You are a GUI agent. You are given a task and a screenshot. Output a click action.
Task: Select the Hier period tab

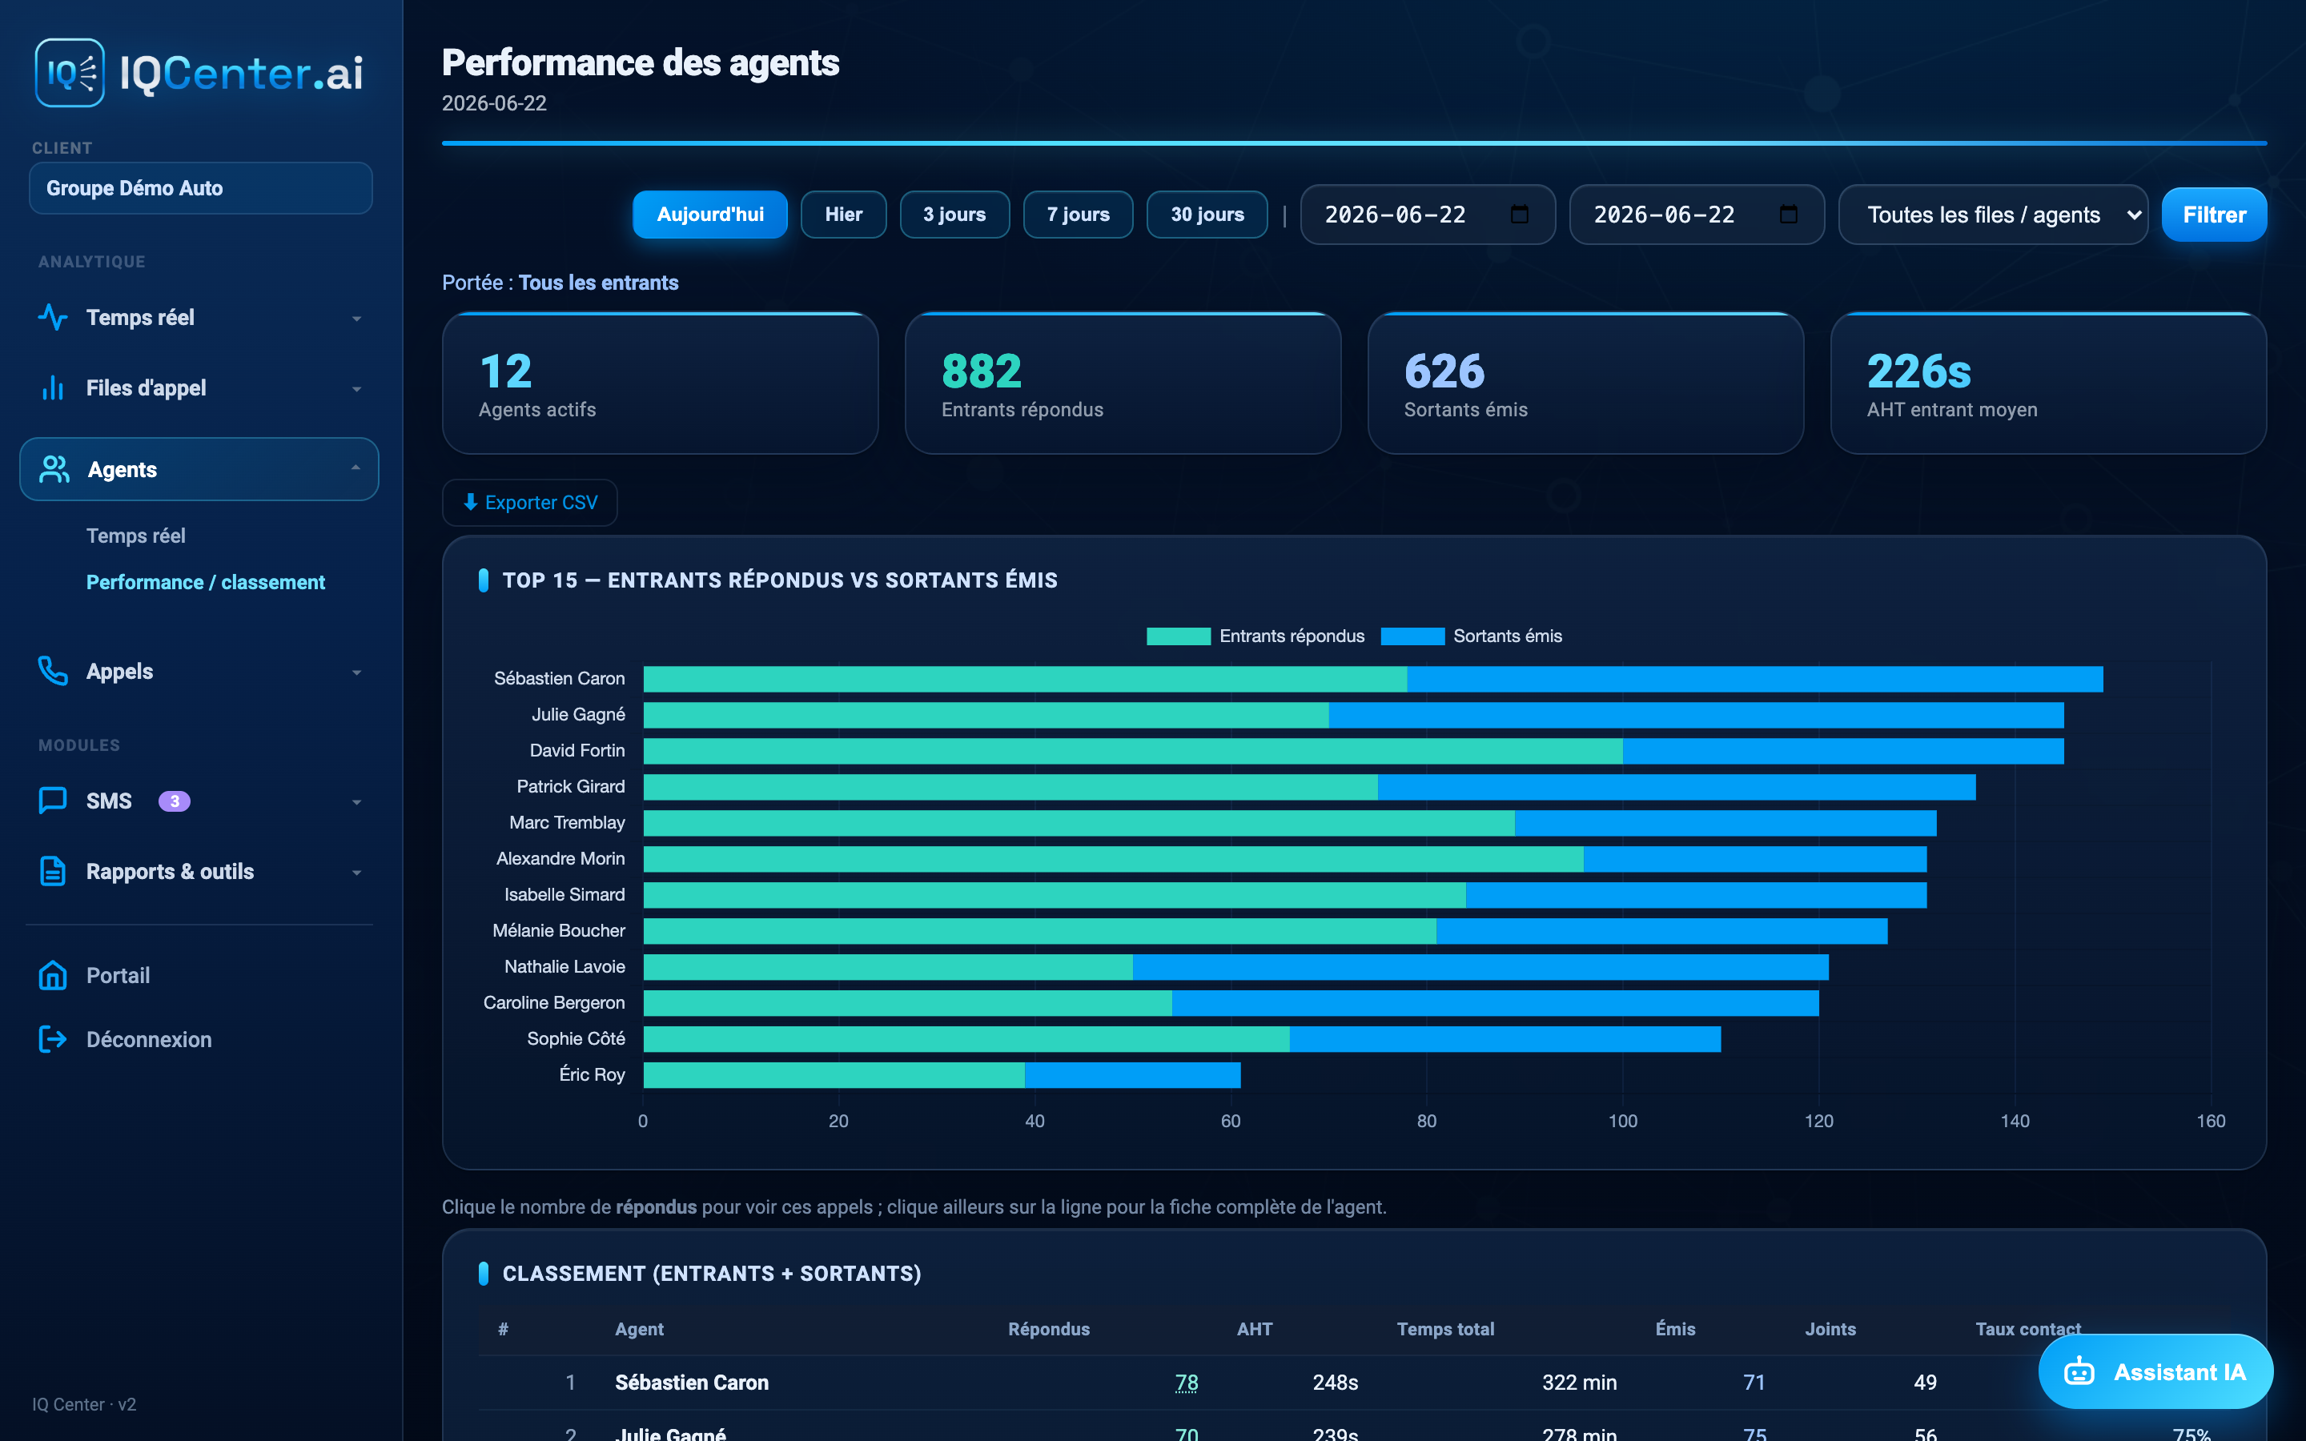pos(843,215)
